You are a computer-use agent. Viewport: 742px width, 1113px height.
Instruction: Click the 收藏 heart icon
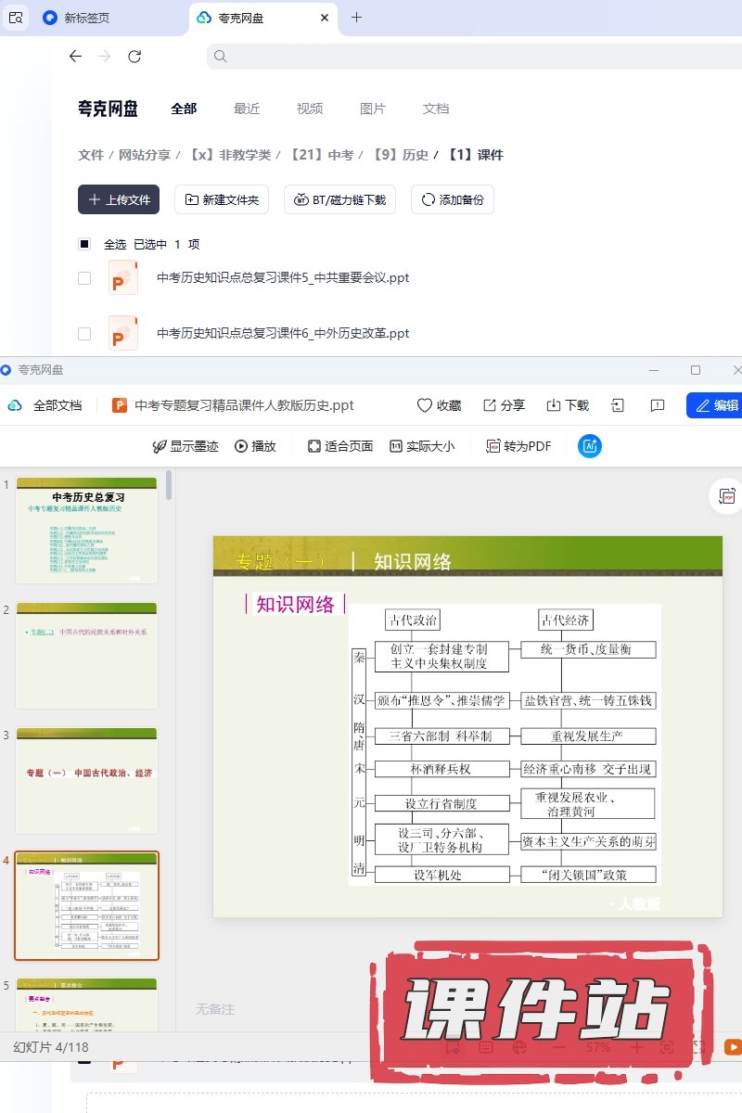(x=425, y=405)
